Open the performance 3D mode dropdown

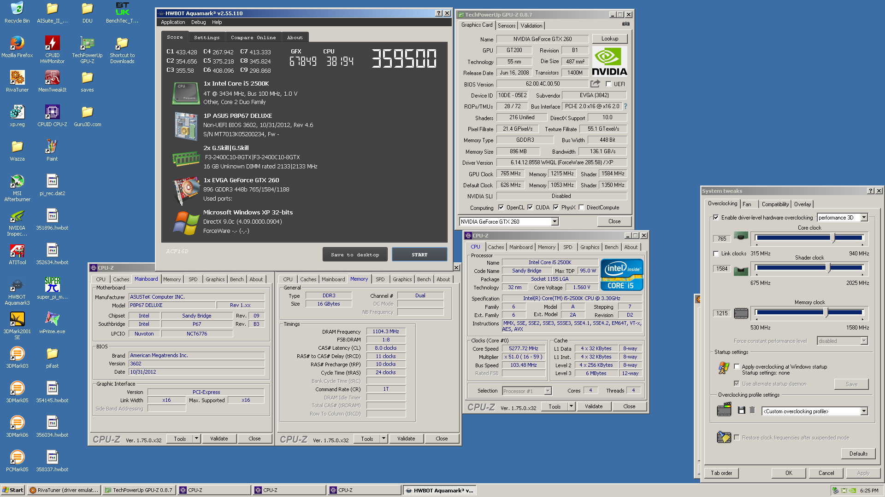pos(864,218)
